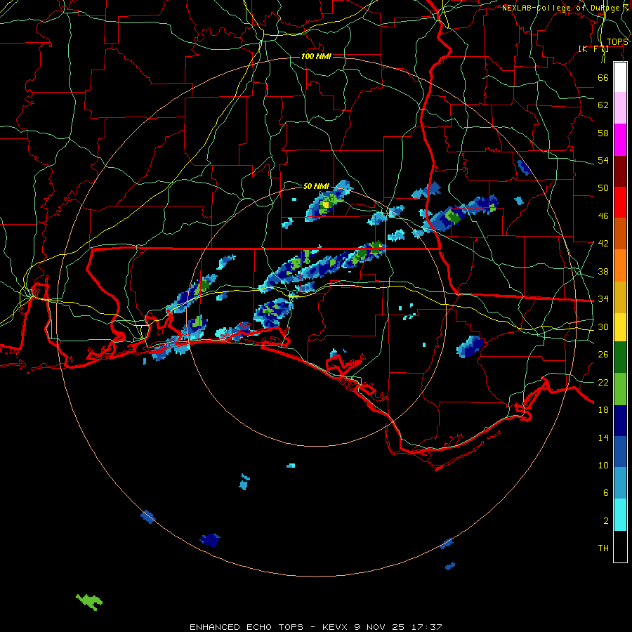
Task: Click the yellow echo core below the 50 NMI label
Action: point(326,205)
